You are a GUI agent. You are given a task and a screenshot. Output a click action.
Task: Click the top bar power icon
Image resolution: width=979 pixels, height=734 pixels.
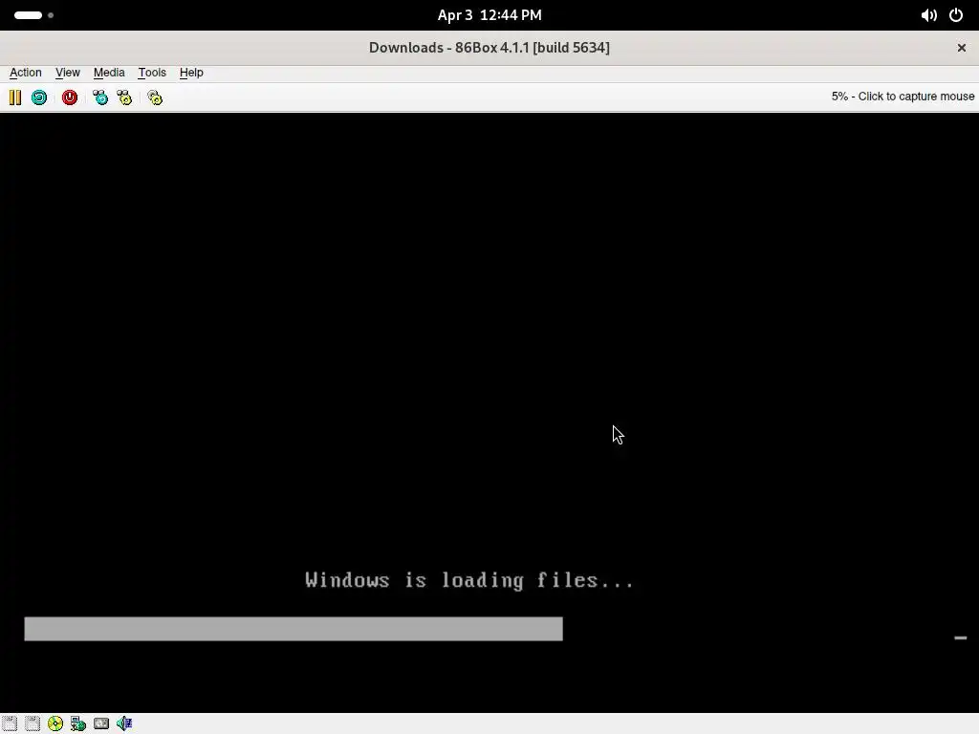956,15
